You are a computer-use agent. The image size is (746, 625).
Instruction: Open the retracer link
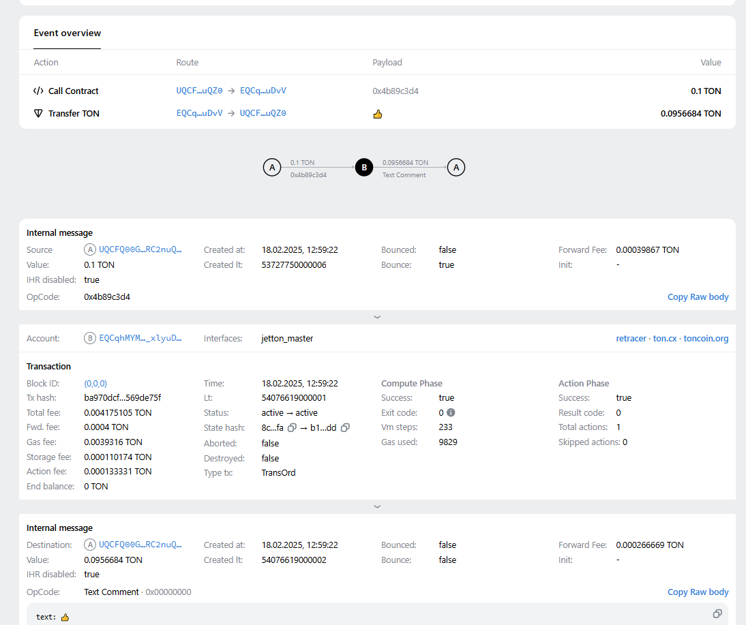click(x=631, y=339)
